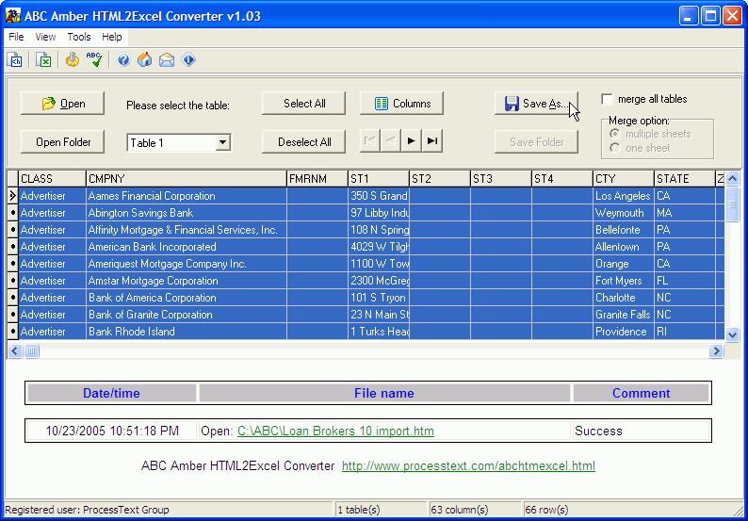Select Bank Rhode Island cell
This screenshot has width=748, height=521.
187,332
